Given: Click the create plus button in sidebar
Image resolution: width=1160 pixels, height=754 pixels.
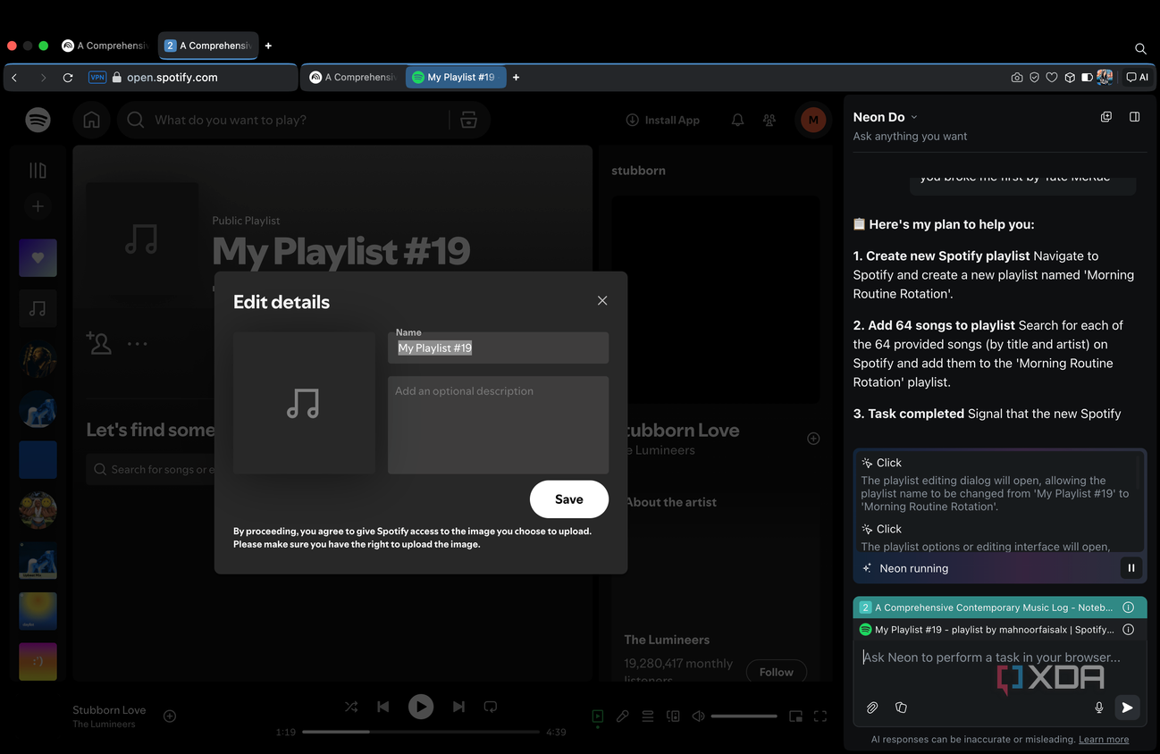Looking at the screenshot, I should (x=38, y=206).
